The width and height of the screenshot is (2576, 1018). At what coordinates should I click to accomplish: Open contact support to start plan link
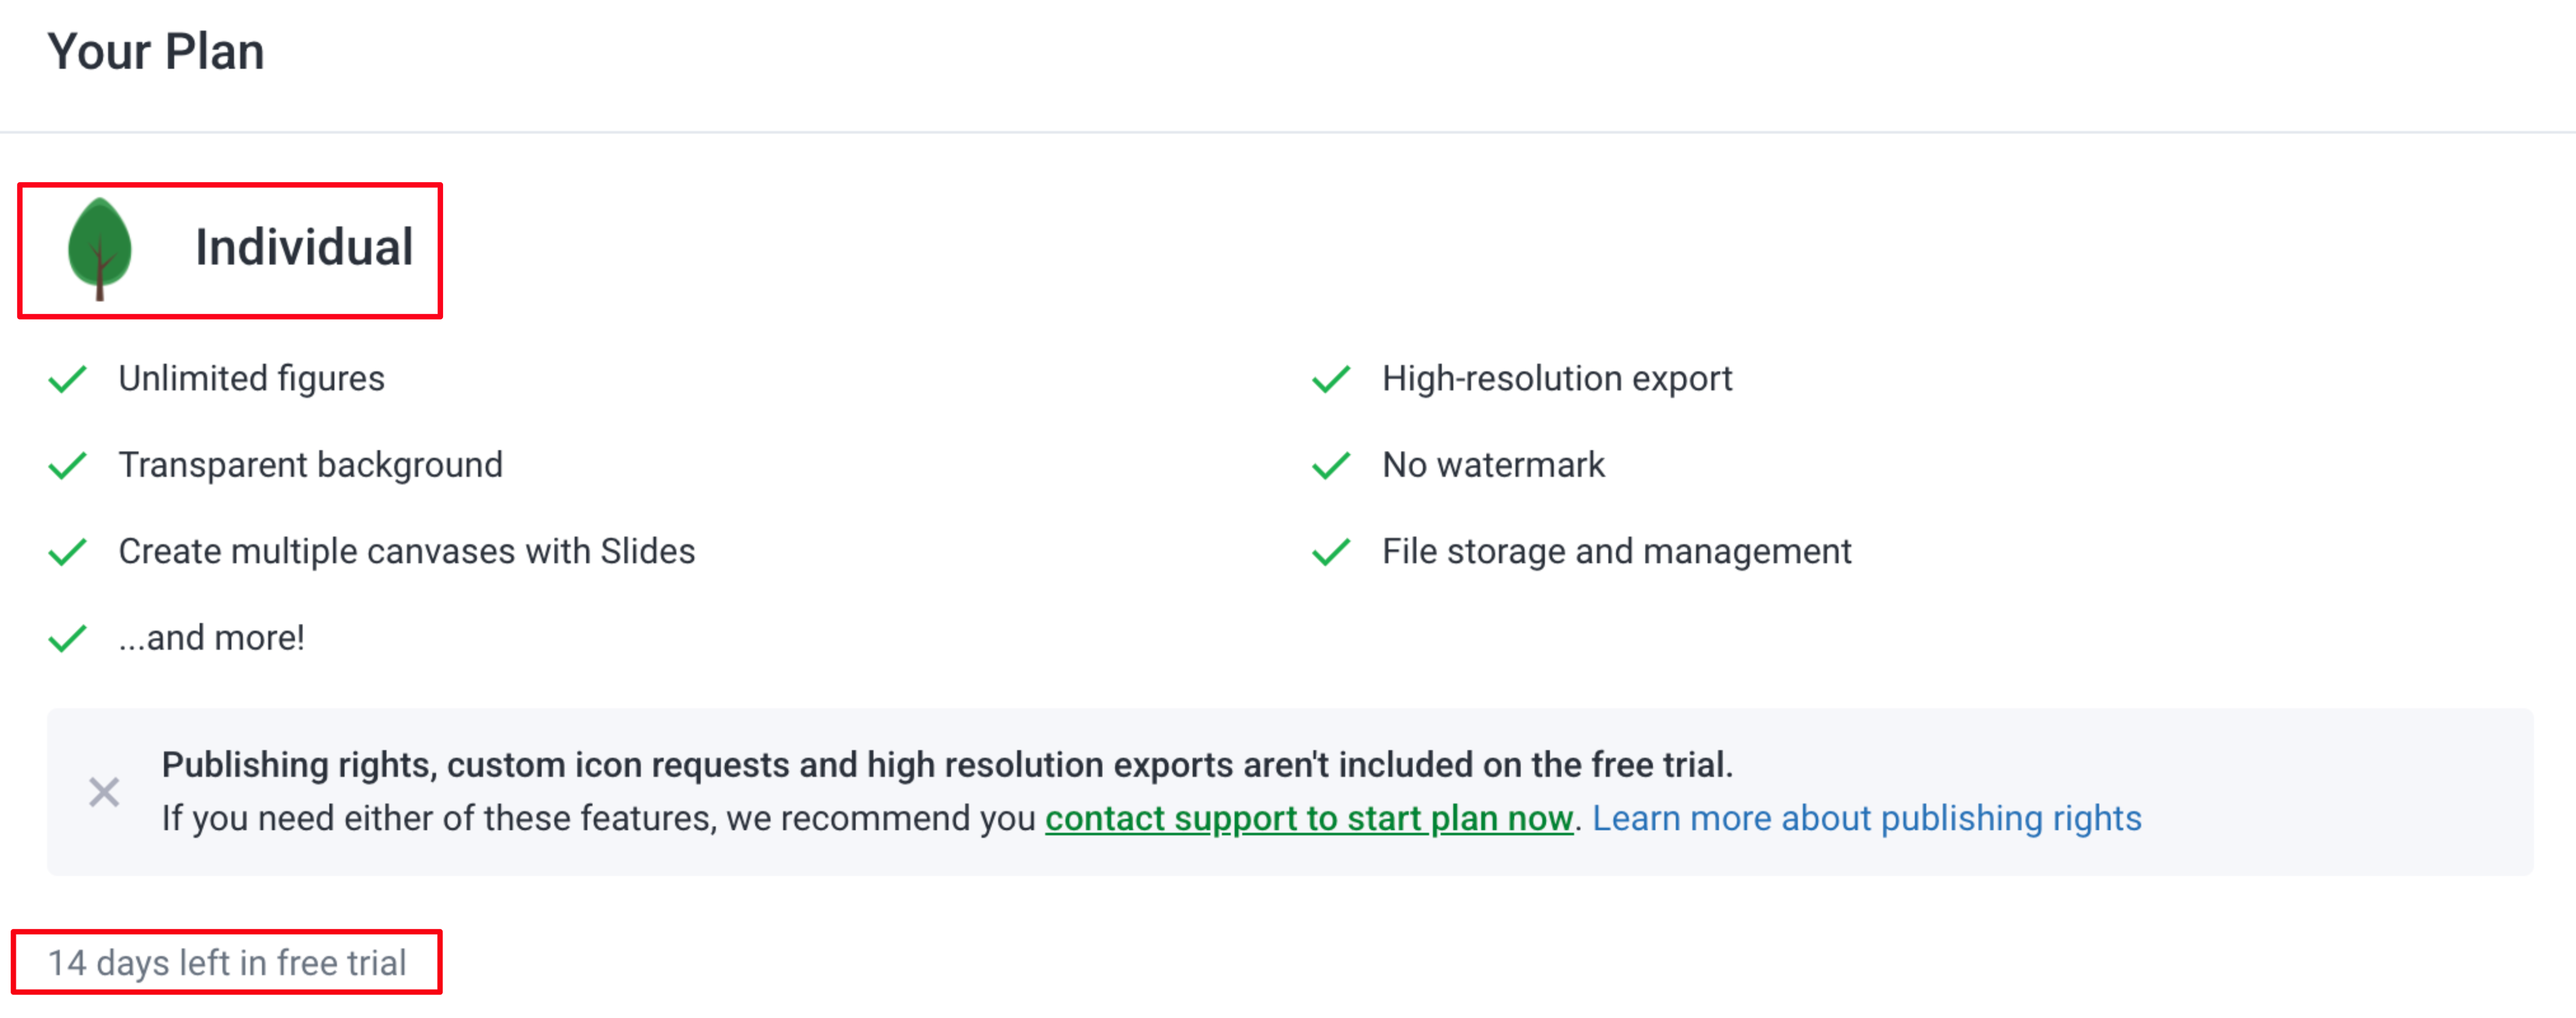(1308, 818)
